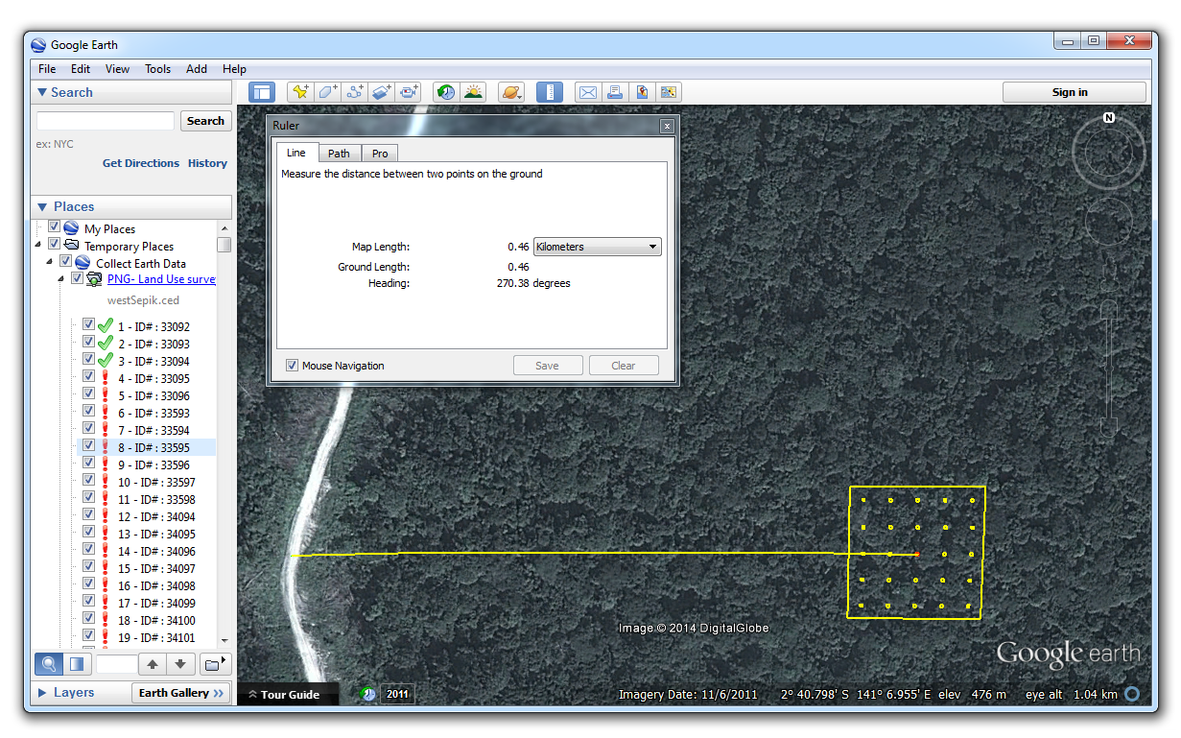The height and width of the screenshot is (738, 1181).
Task: Add an Image Overlay
Action: pyautogui.click(x=381, y=91)
